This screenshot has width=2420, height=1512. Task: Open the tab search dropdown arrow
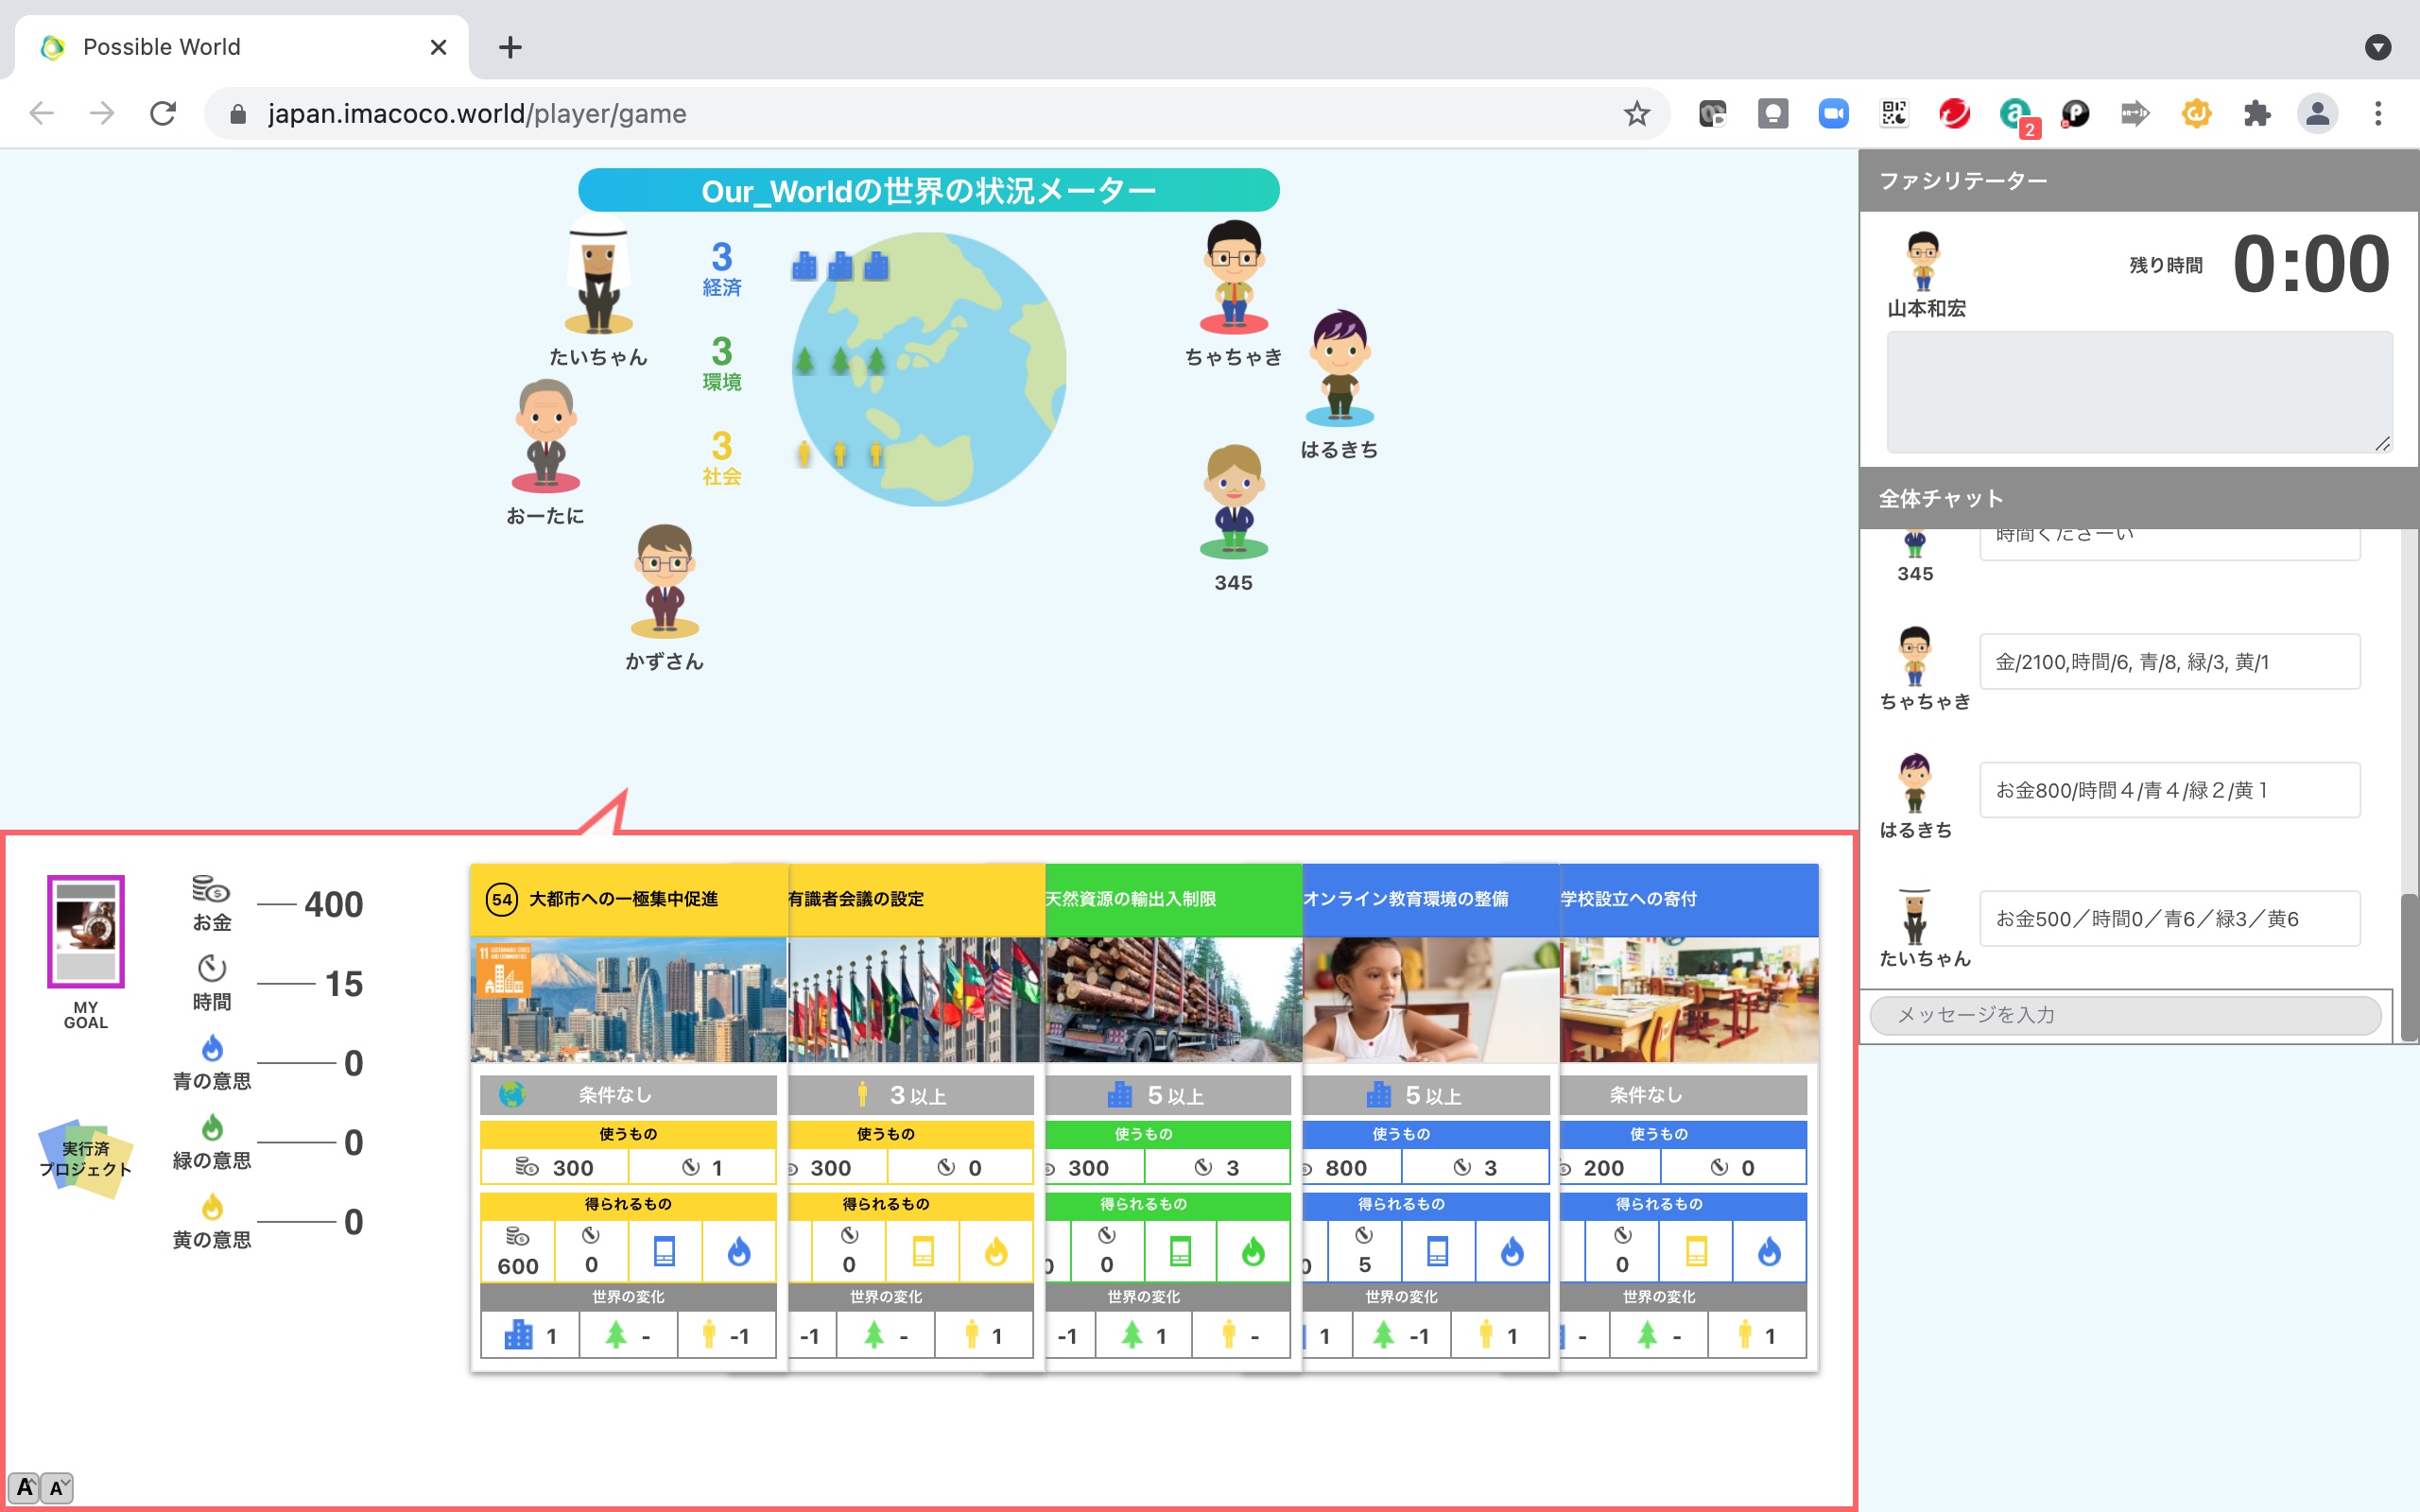point(2377,47)
